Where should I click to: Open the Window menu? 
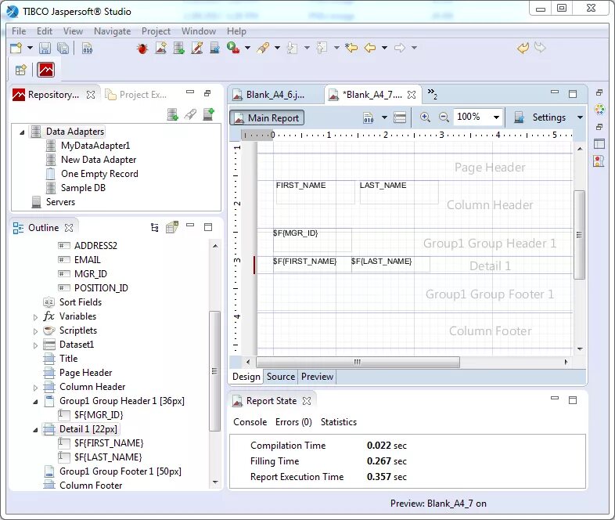(199, 31)
